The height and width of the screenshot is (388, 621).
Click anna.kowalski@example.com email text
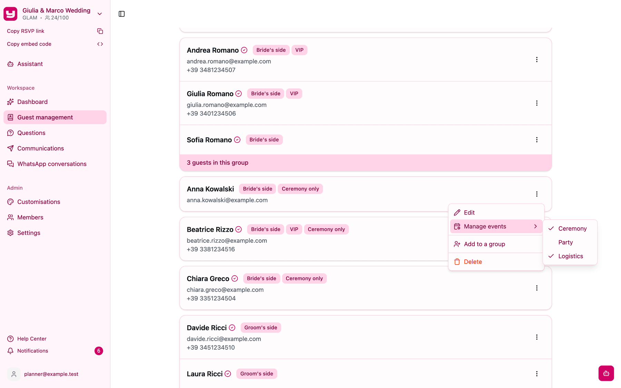click(x=227, y=200)
